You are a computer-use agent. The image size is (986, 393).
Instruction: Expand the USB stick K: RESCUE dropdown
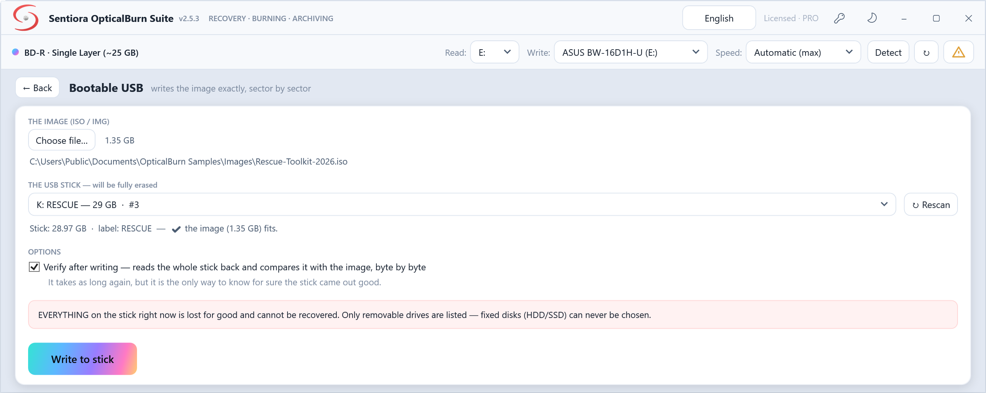click(x=462, y=205)
